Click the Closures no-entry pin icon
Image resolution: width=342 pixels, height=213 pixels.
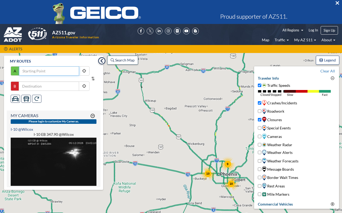coord(264,120)
